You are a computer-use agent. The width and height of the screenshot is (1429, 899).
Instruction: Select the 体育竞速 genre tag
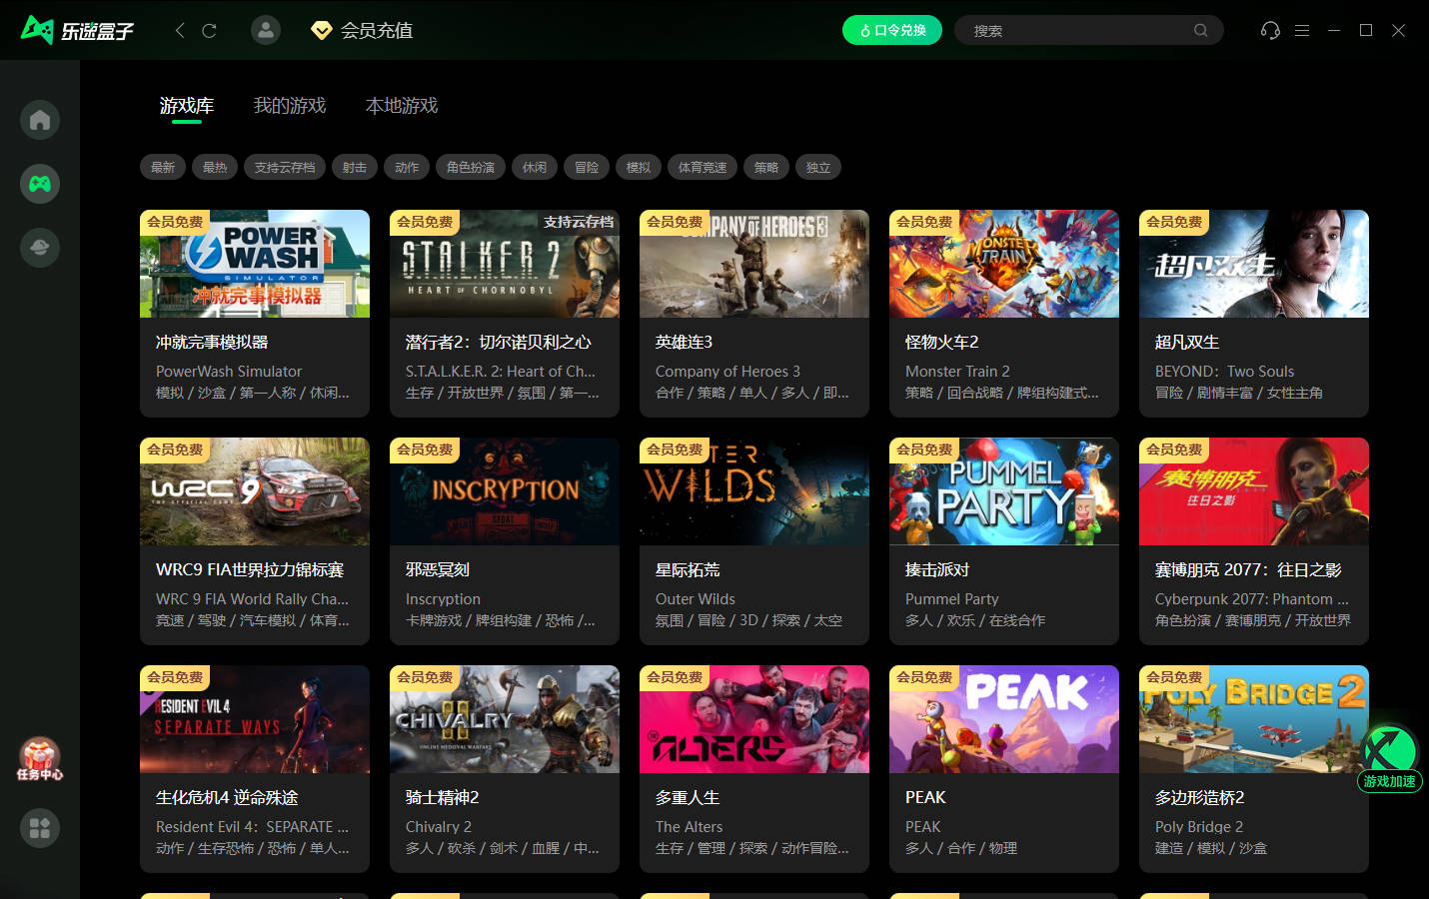703,167
